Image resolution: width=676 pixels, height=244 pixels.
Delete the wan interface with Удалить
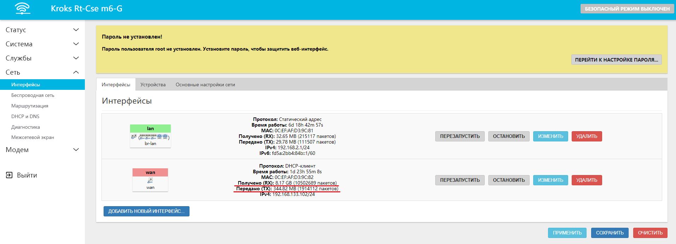[x=587, y=180]
